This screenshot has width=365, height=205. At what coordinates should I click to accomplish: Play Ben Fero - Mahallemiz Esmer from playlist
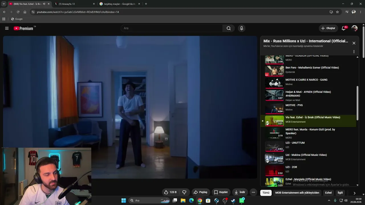pos(308,71)
